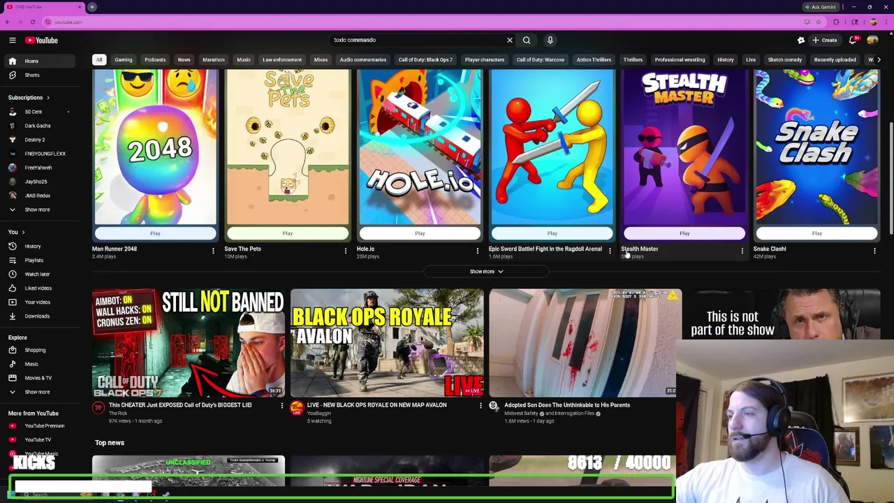Open options menu for Man Runner 2048
Image resolution: width=894 pixels, height=503 pixels.
[213, 250]
